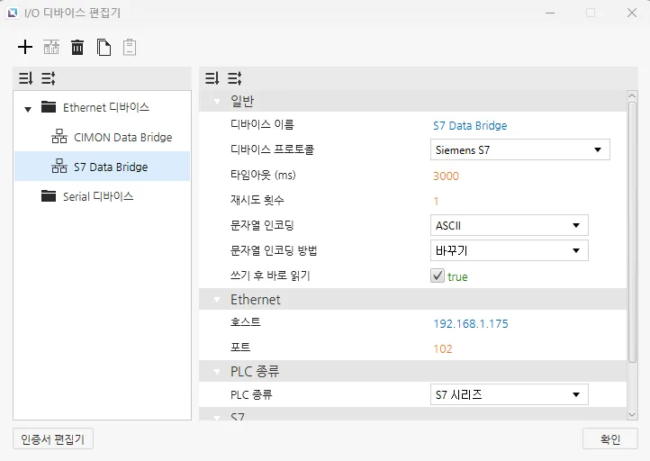Select the Serial 디바이스 folder
The width and height of the screenshot is (650, 461).
[x=97, y=196]
